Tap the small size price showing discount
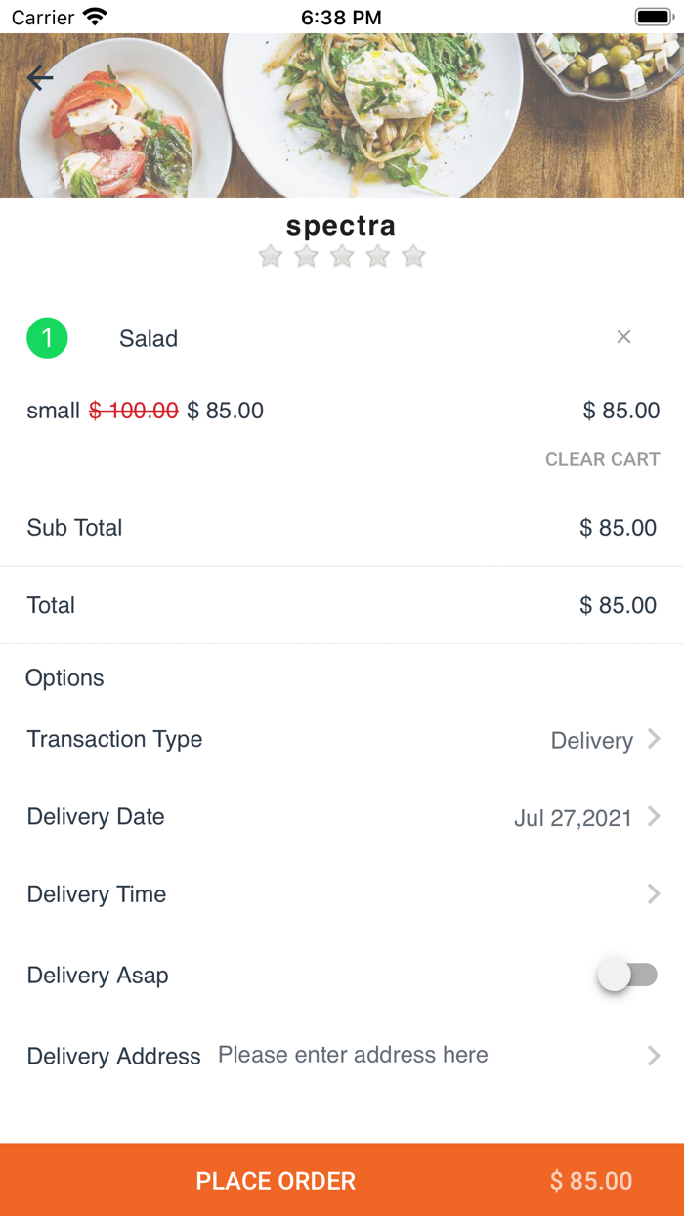Viewport: 684px width, 1216px height. (x=145, y=411)
